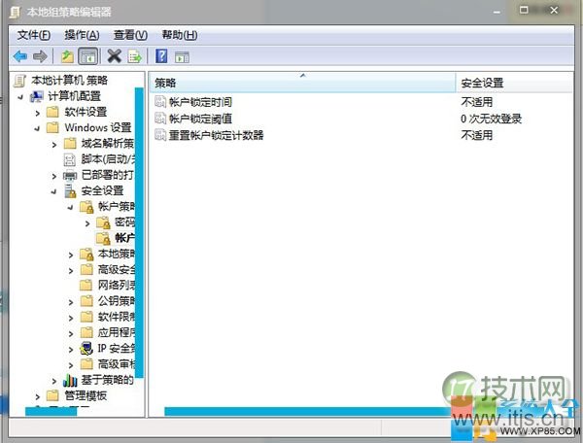Image resolution: width=583 pixels, height=443 pixels.
Task: Open the 操作(A) menu
Action: 82,35
